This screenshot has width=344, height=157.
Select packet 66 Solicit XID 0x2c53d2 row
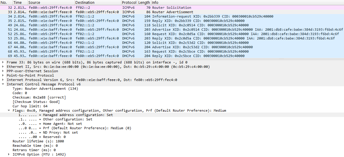click(x=172, y=43)
